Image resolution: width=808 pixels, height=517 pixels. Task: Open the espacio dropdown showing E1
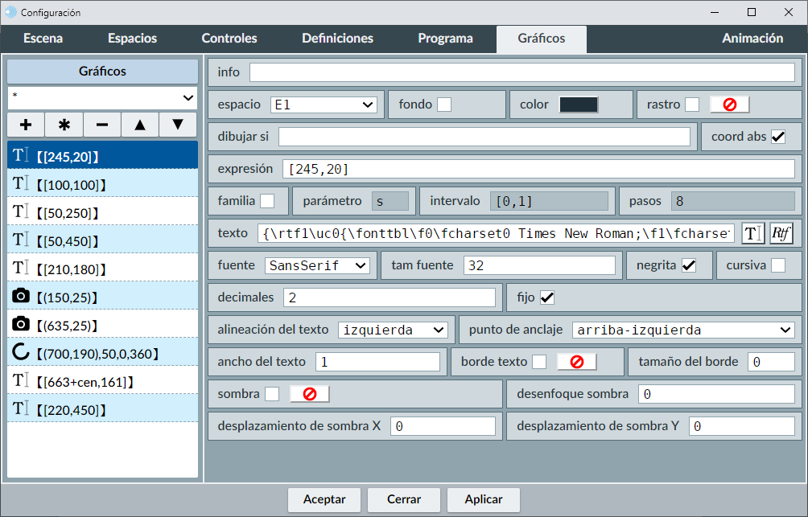[x=324, y=105]
